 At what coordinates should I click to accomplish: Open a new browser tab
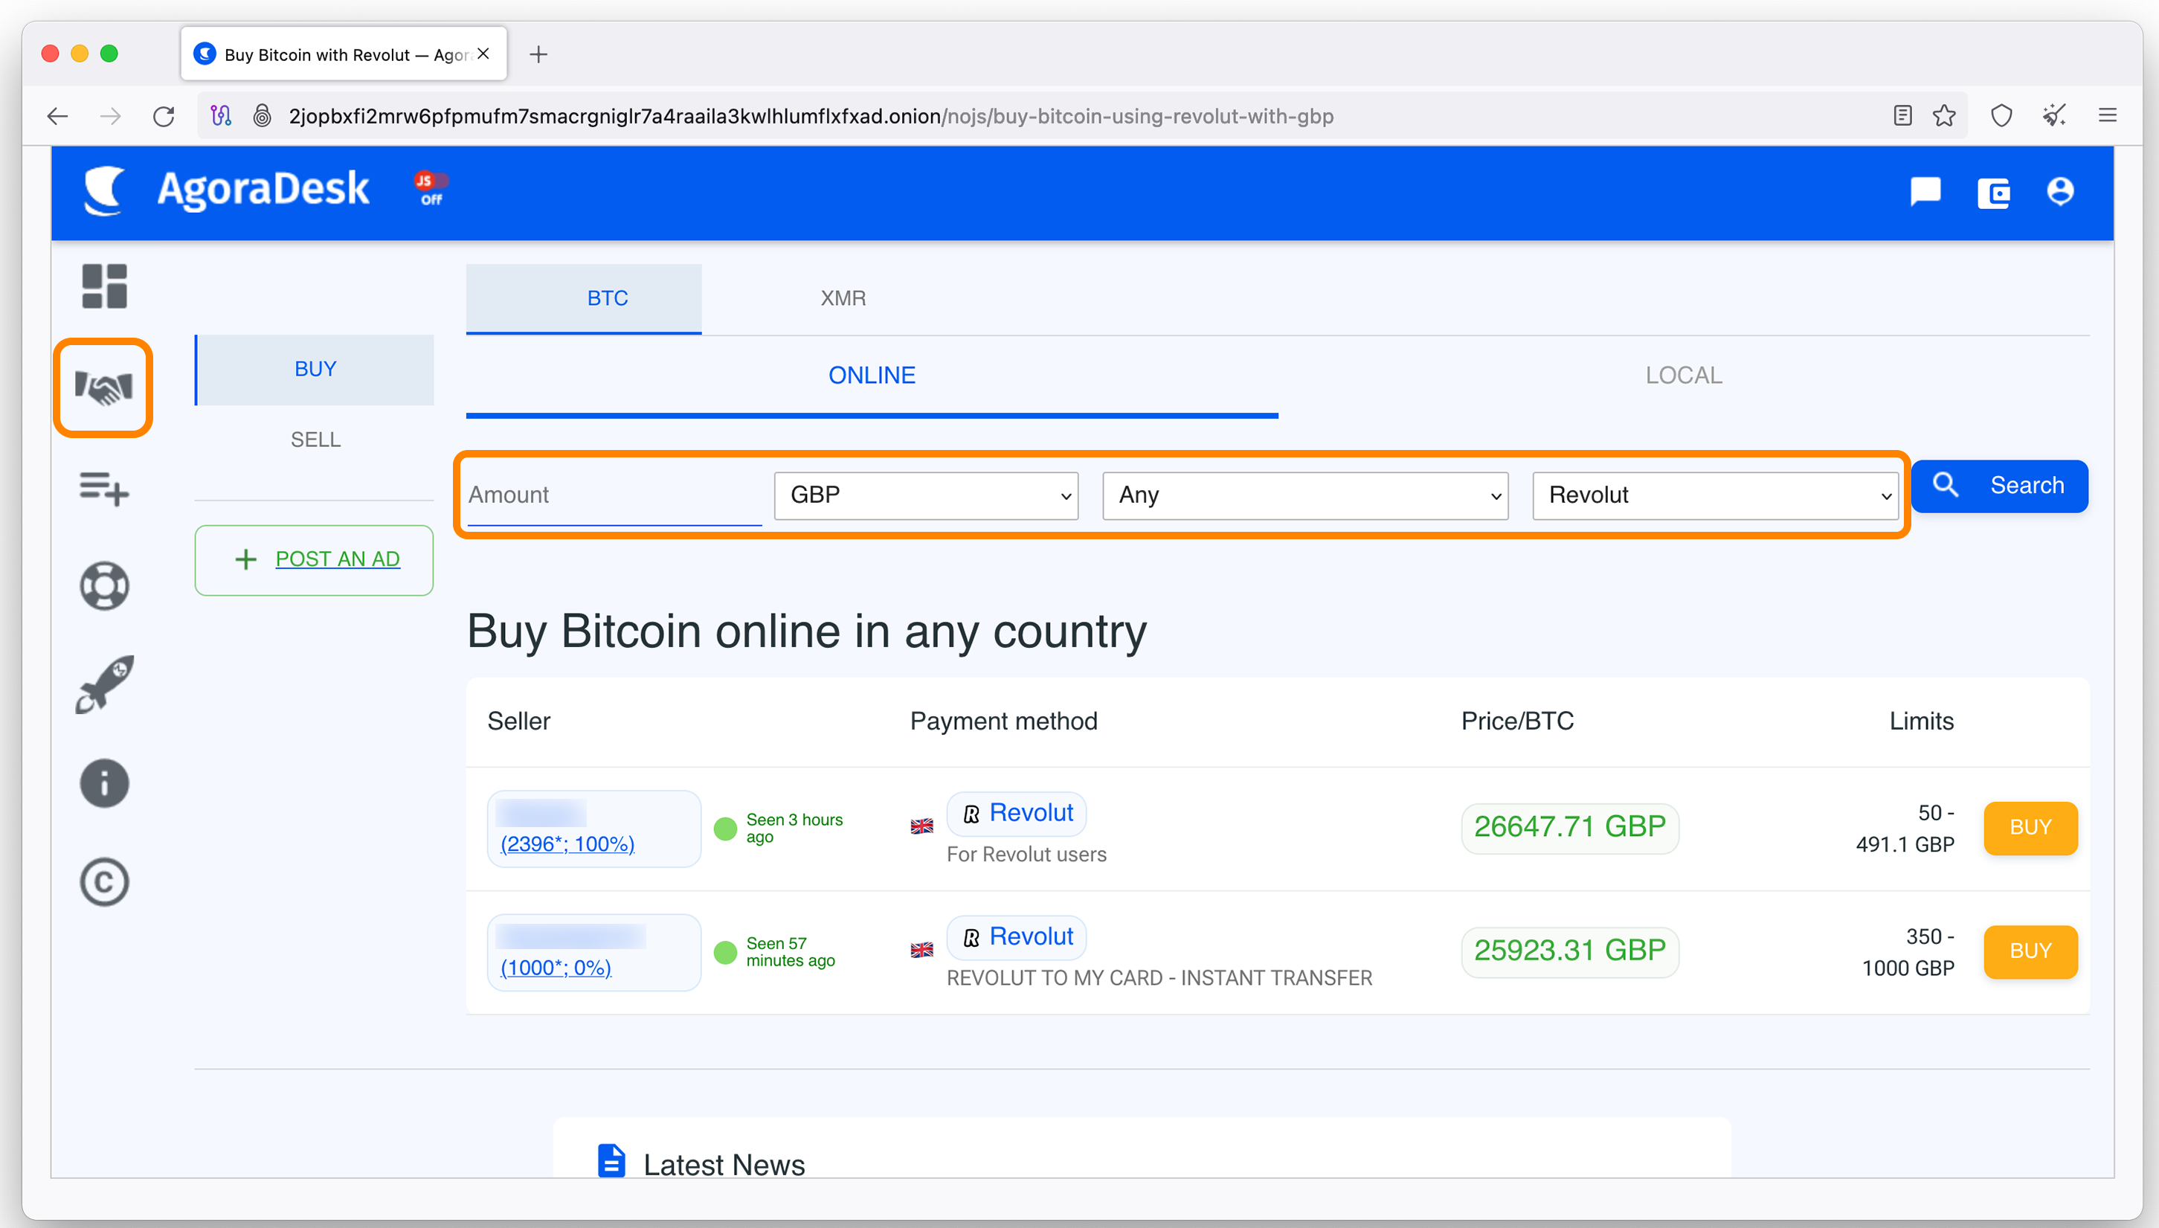click(538, 54)
